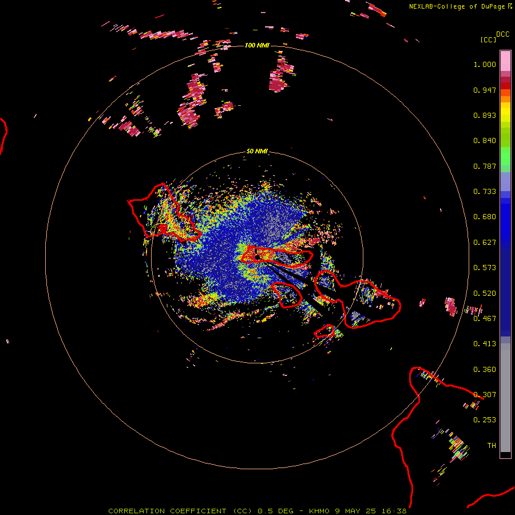Viewport: 515px width, 515px height.
Task: Click the 100 NMI range ring label
Action: click(x=257, y=45)
